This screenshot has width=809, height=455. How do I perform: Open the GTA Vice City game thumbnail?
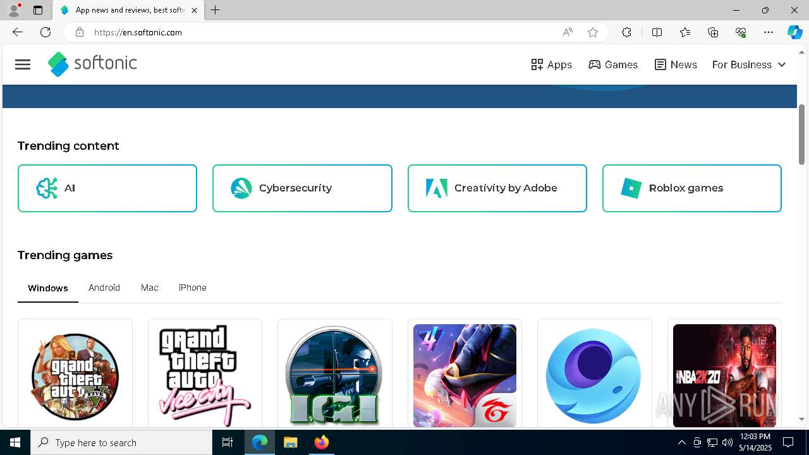(x=205, y=376)
